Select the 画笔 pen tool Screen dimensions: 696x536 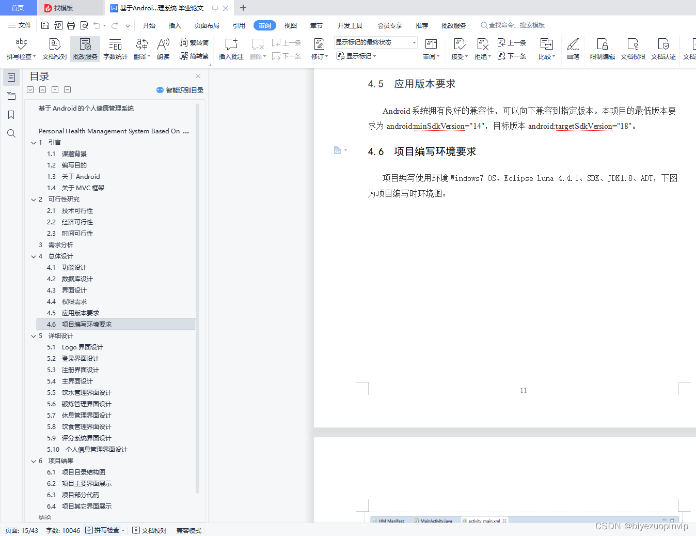point(573,49)
